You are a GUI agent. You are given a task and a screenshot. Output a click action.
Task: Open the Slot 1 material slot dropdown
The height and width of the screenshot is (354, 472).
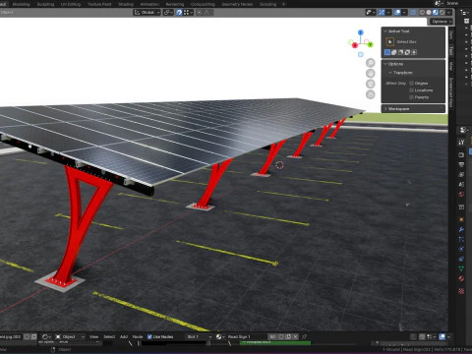(199, 336)
